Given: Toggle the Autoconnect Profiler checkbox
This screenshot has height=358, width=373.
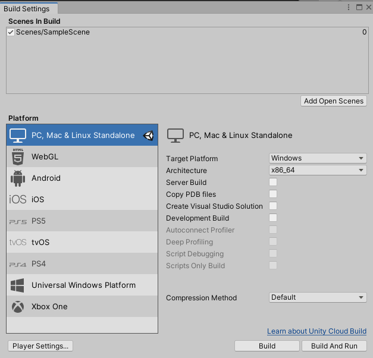Looking at the screenshot, I should click(x=273, y=230).
